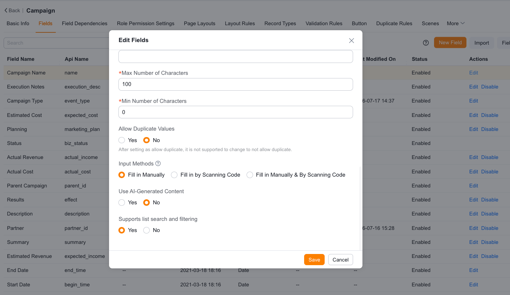The height and width of the screenshot is (295, 510).
Task: Open the Scenes tab
Action: click(430, 23)
